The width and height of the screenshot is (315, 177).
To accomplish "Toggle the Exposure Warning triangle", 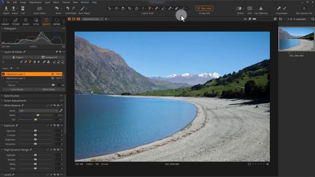I will pyautogui.click(x=261, y=8).
